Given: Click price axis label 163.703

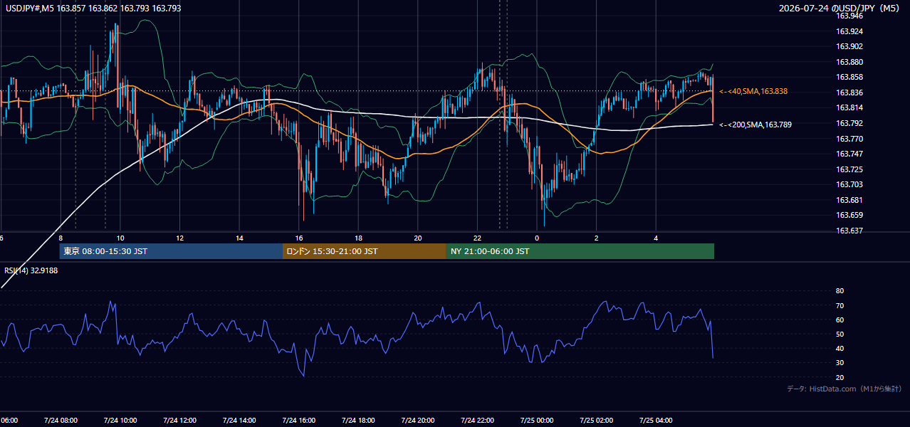Looking at the screenshot, I should 850,184.
